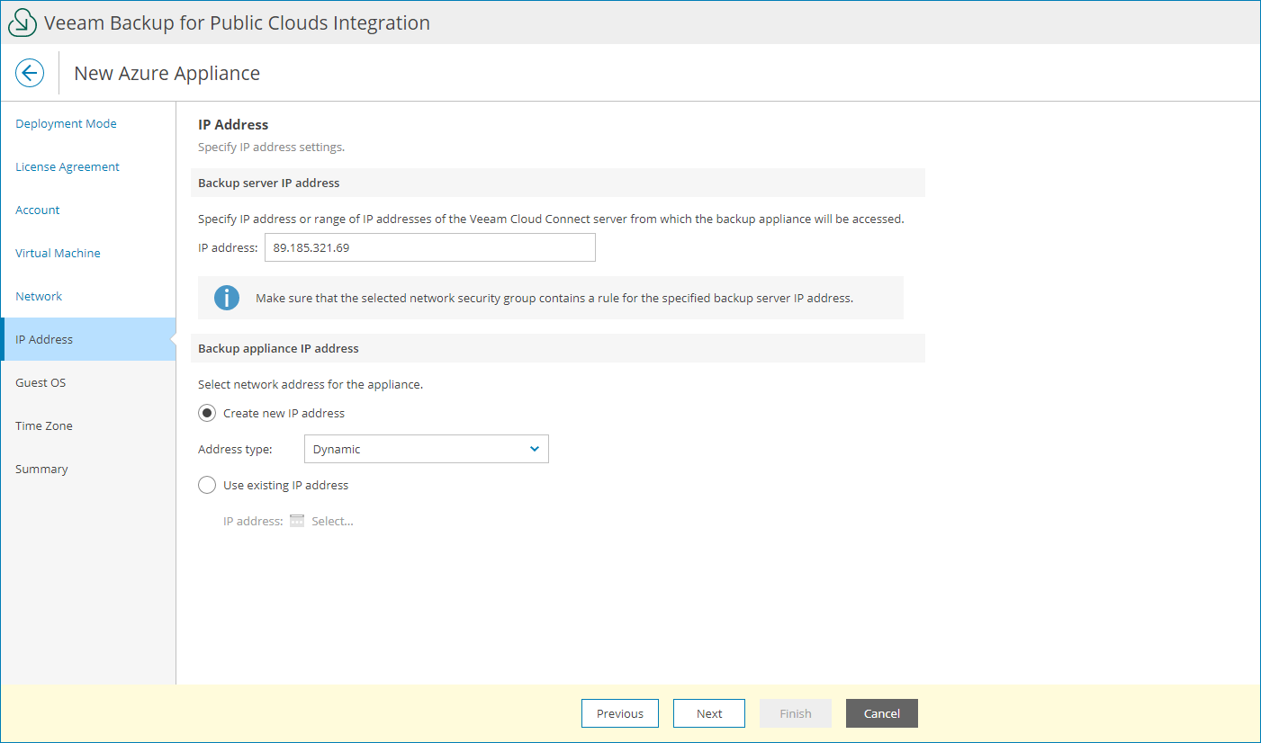Switch to the Deployment Mode step

coord(66,123)
